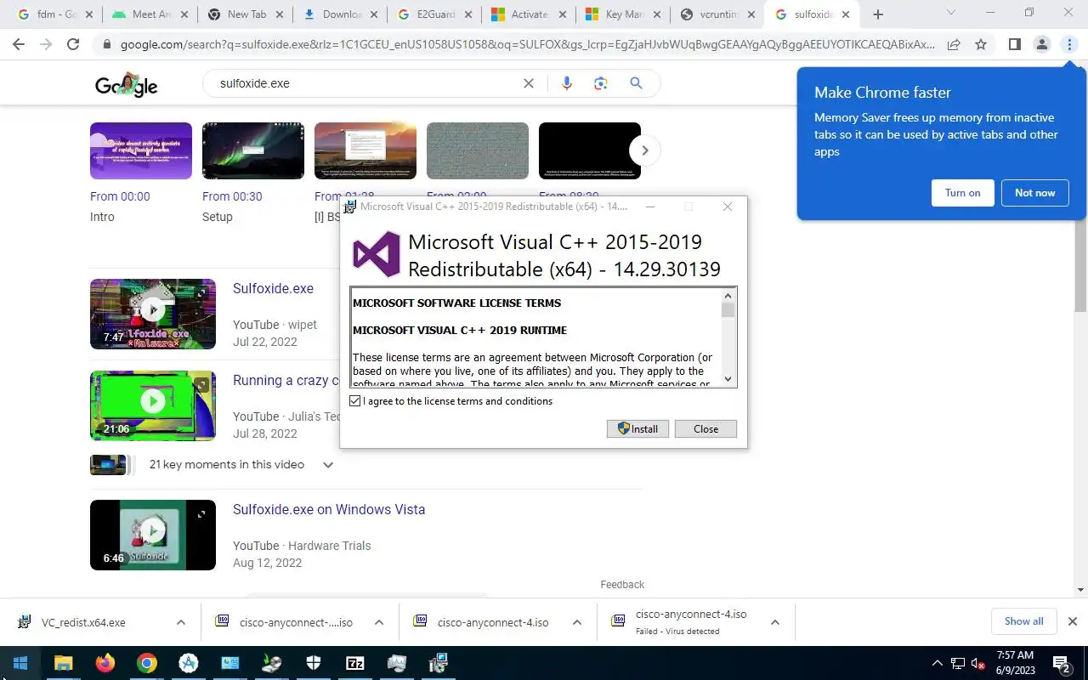1088x680 pixels.
Task: Uncheck agree to license terms checkbox
Action: pyautogui.click(x=355, y=401)
